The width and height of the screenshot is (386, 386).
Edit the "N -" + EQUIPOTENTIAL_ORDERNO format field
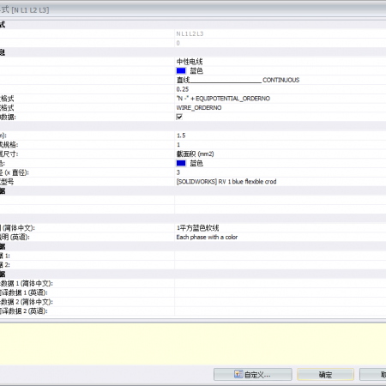pyautogui.click(x=280, y=99)
